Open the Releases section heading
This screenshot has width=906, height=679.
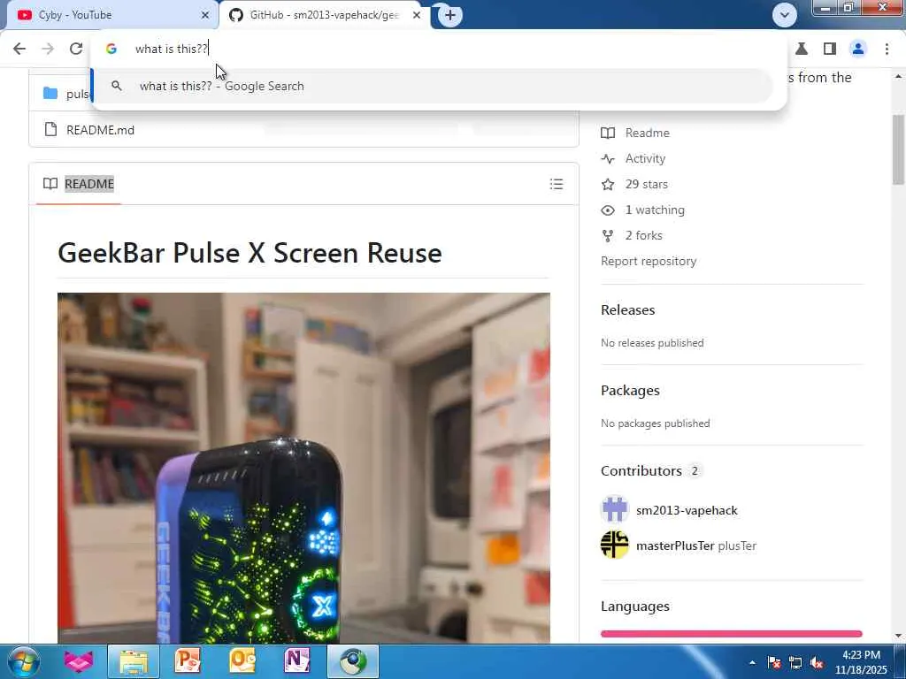(x=627, y=310)
